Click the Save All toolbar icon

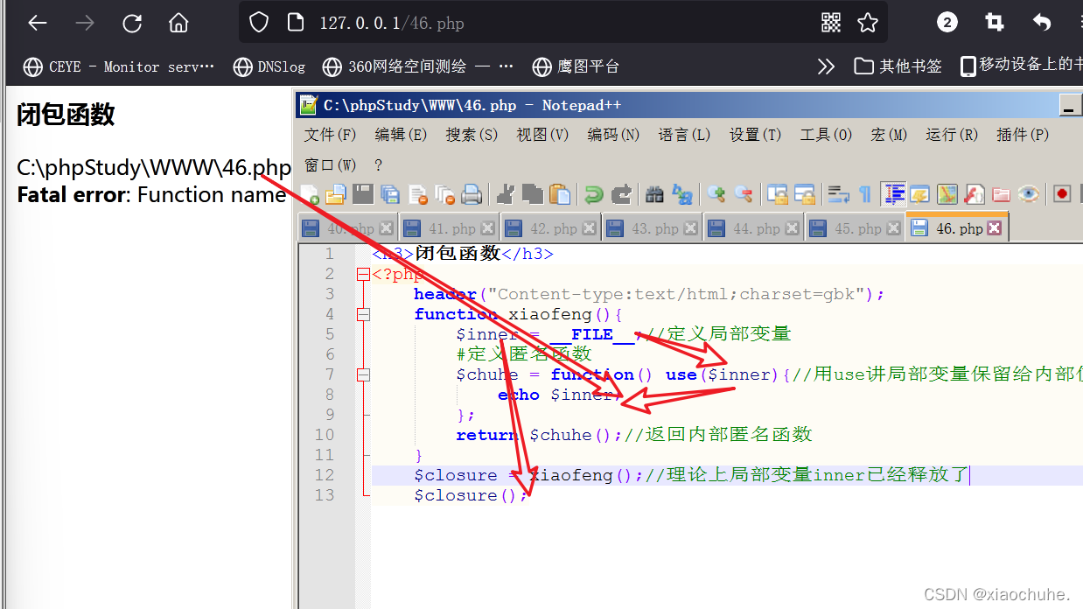(390, 194)
